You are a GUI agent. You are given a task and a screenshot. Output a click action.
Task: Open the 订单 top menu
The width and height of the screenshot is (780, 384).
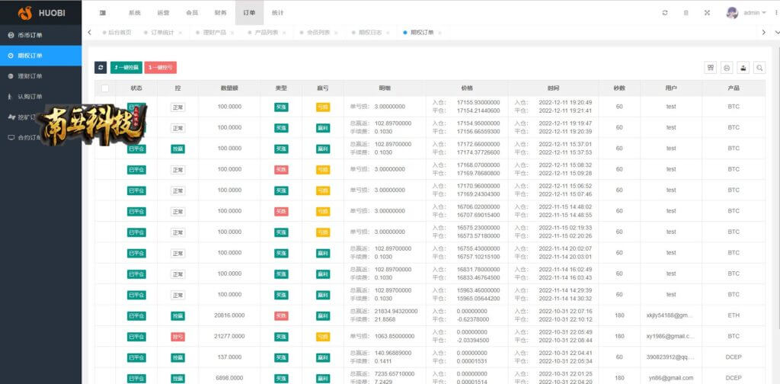pyautogui.click(x=249, y=13)
